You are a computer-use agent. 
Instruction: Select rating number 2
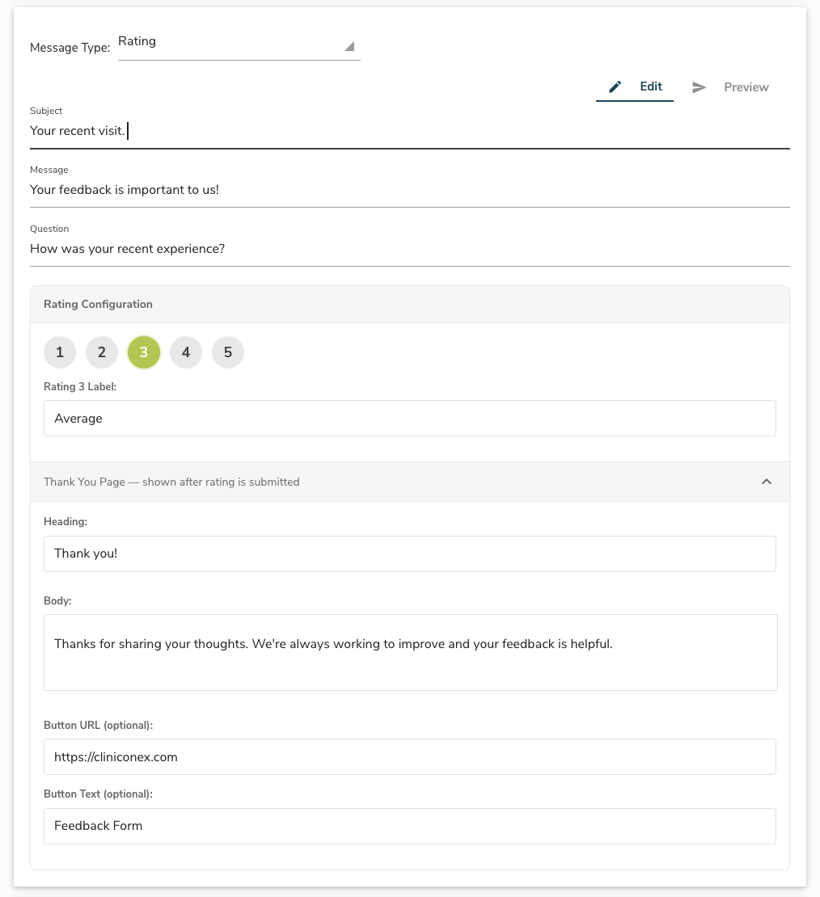click(x=102, y=352)
